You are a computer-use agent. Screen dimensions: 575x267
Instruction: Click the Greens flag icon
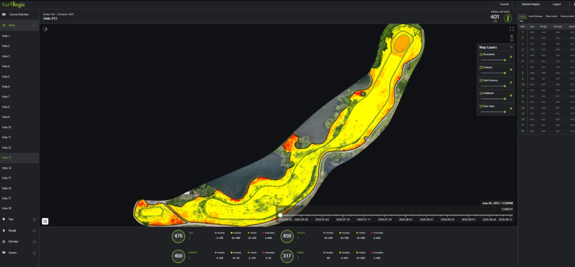pyautogui.click(x=3, y=253)
